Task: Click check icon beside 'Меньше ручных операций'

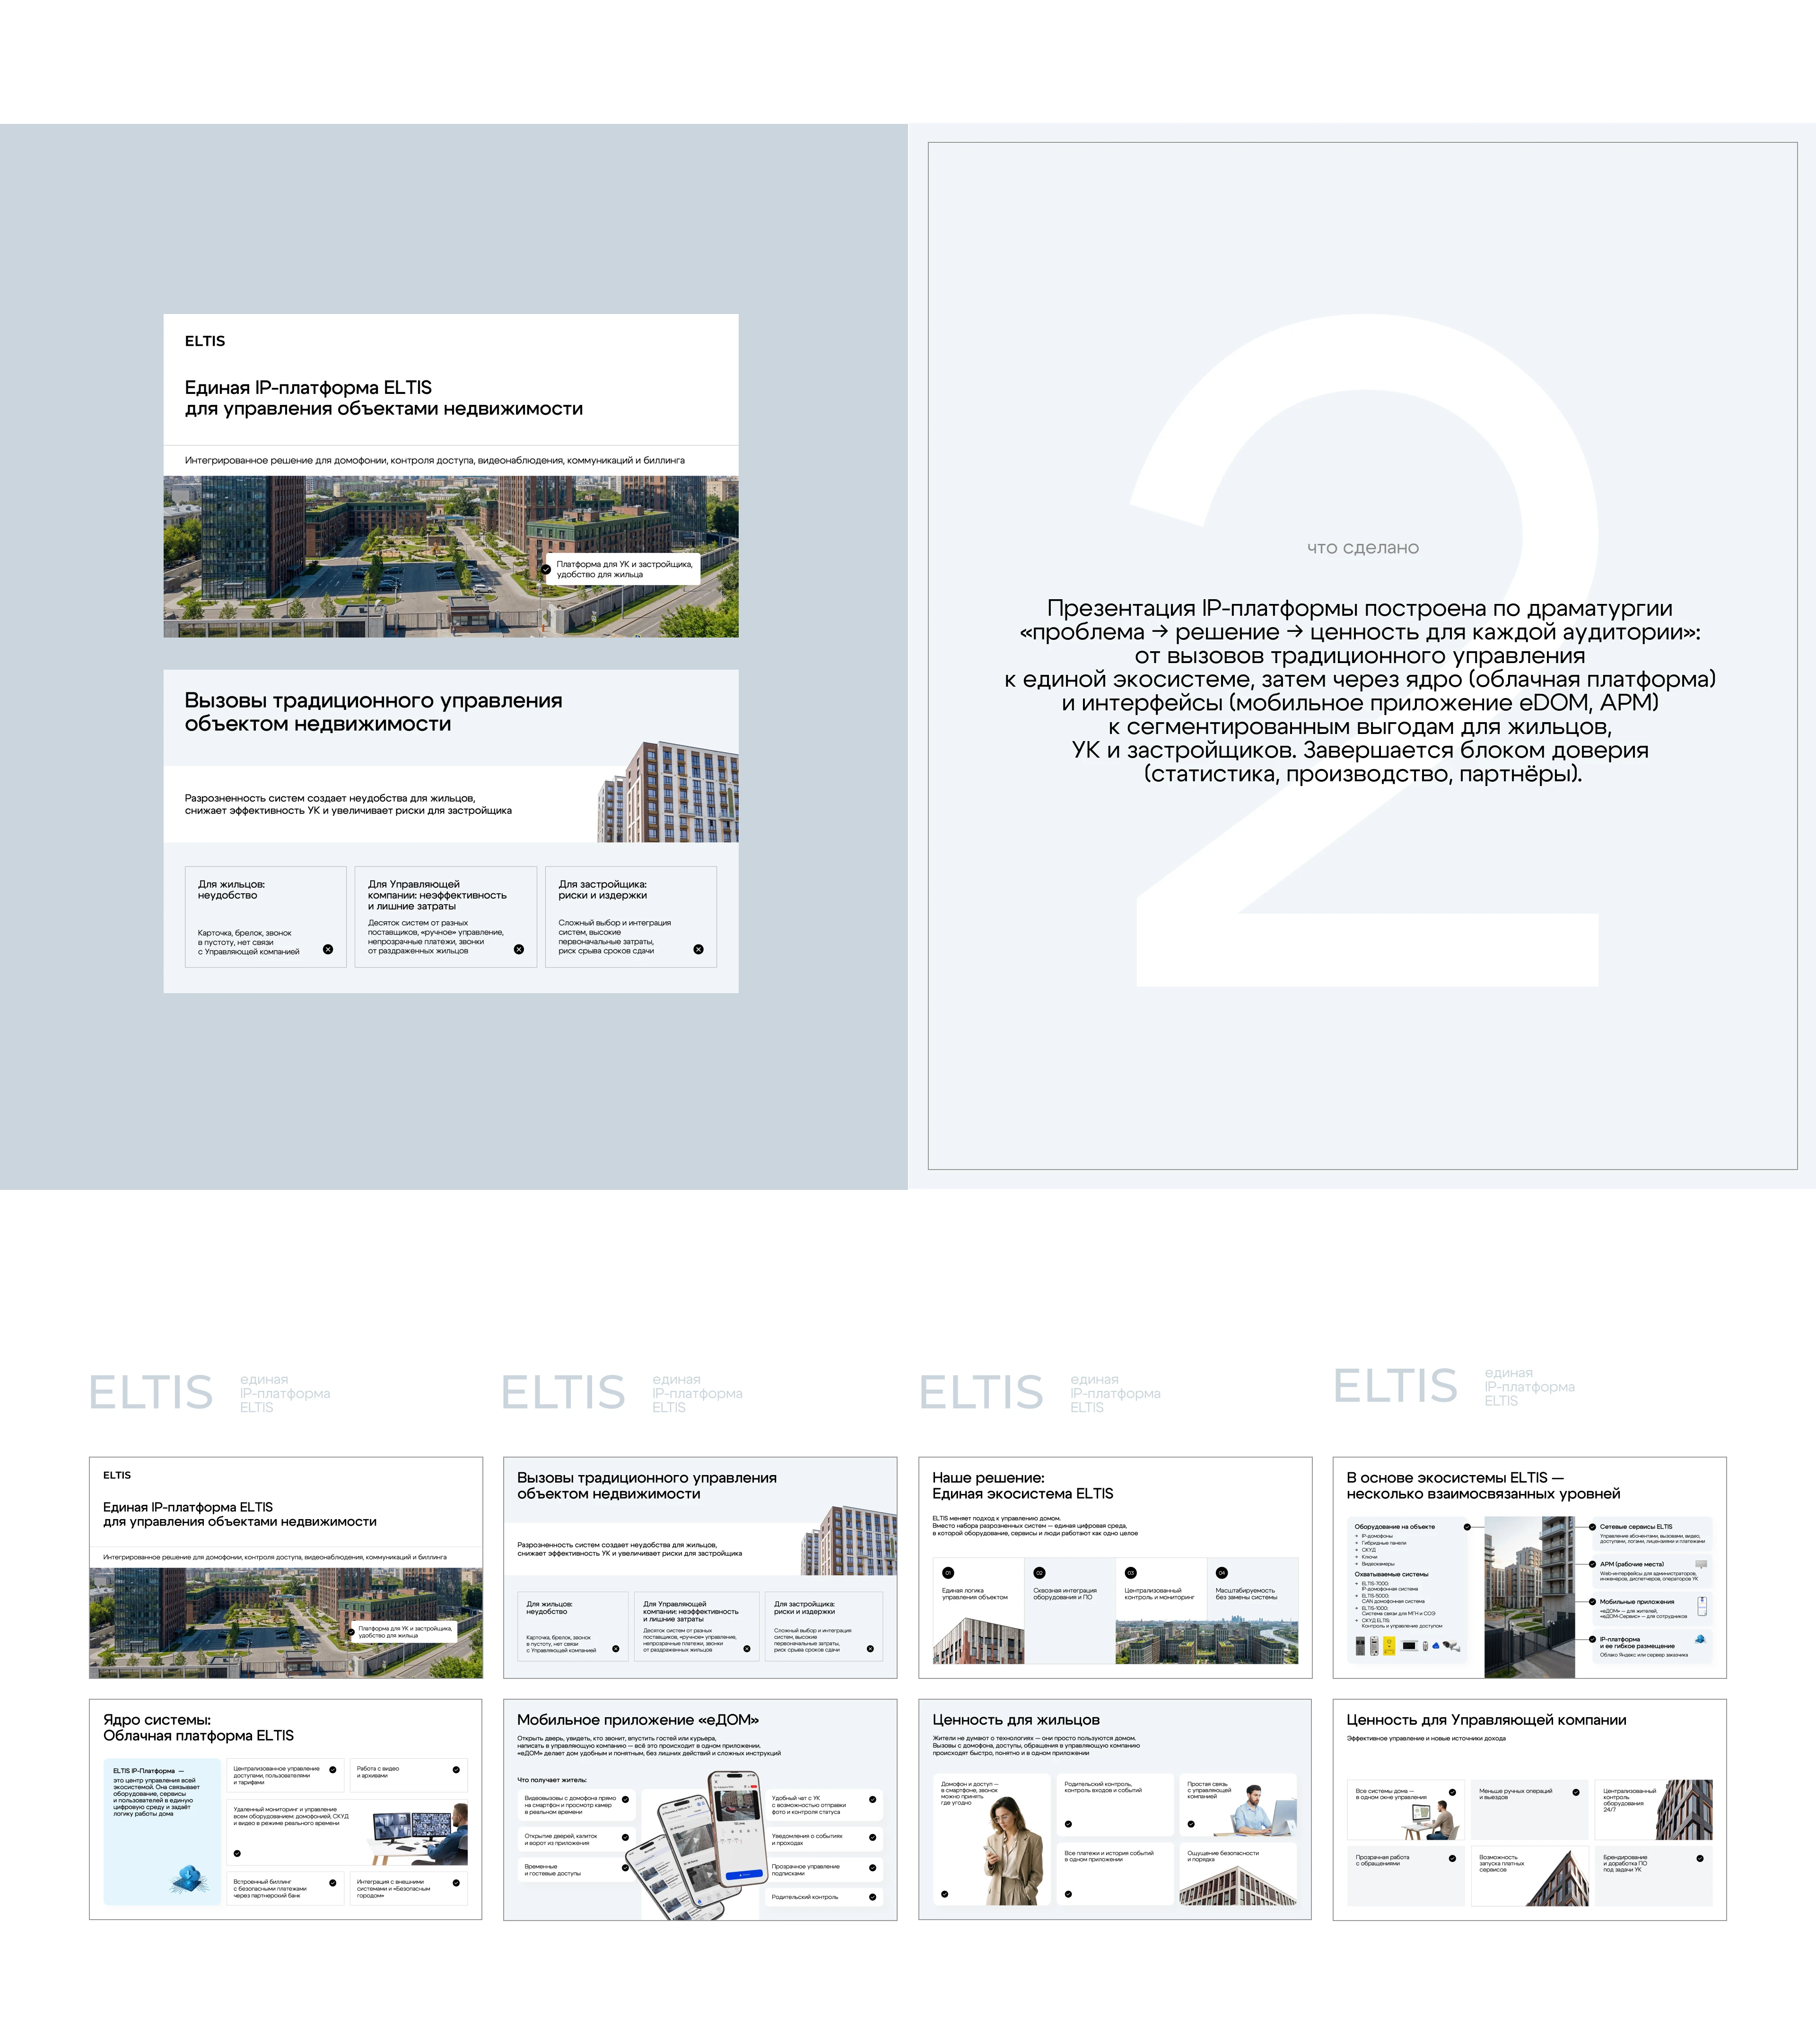Action: (1576, 1792)
